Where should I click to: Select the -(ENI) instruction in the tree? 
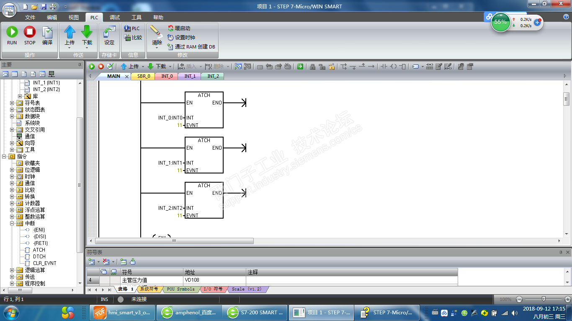pyautogui.click(x=39, y=230)
